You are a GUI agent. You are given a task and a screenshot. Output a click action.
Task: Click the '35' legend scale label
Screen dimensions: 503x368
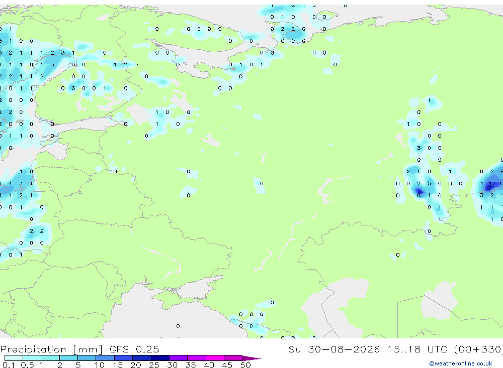[x=191, y=365]
